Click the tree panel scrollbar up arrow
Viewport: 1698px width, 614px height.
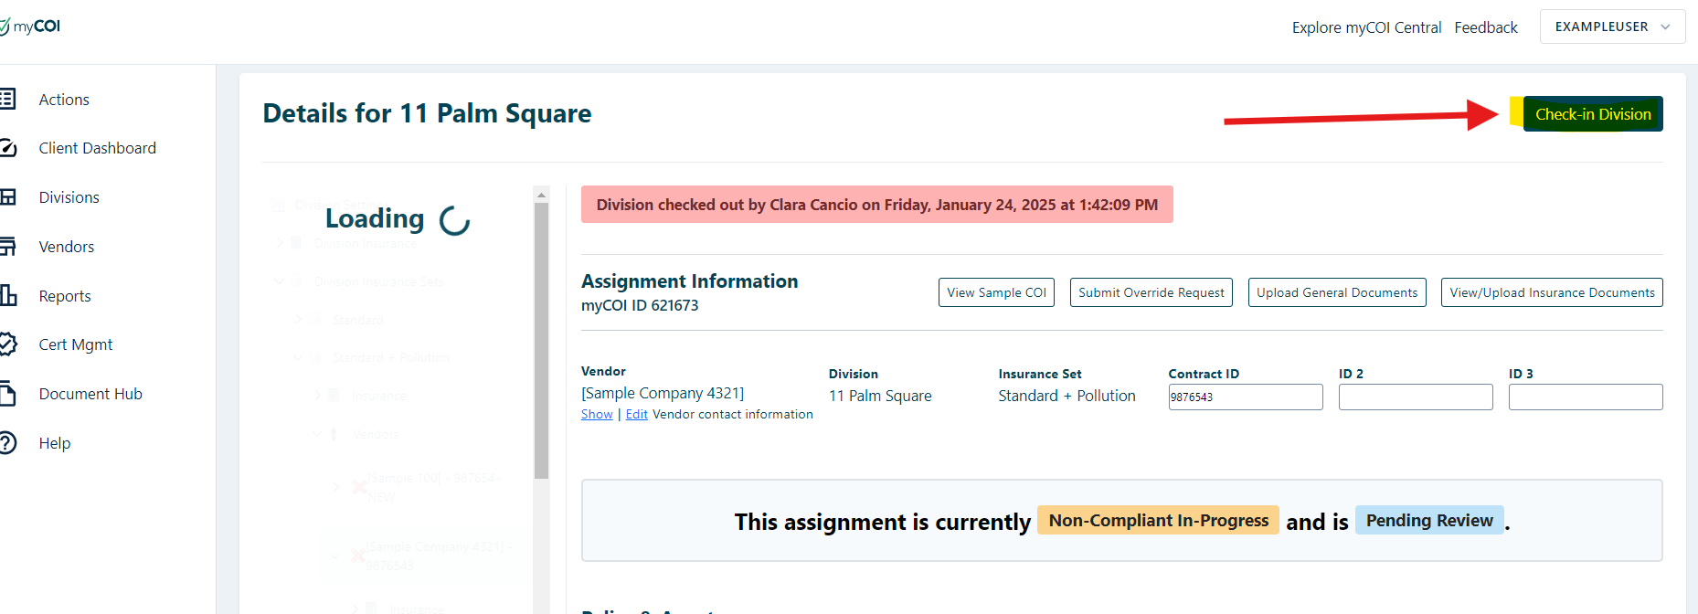(x=541, y=195)
